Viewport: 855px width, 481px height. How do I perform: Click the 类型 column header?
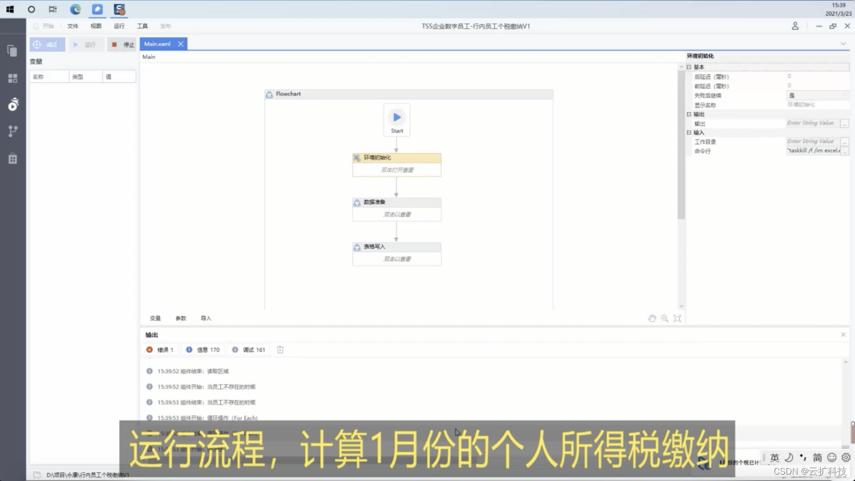point(86,77)
